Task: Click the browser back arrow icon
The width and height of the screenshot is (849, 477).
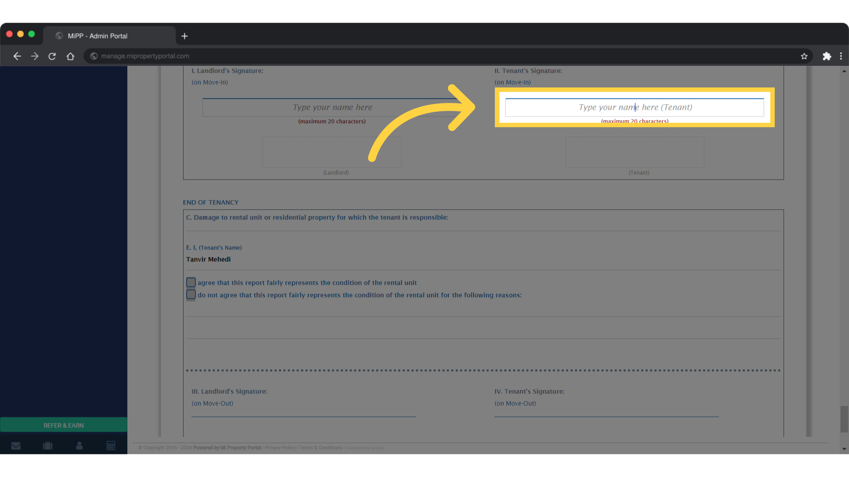Action: tap(17, 56)
